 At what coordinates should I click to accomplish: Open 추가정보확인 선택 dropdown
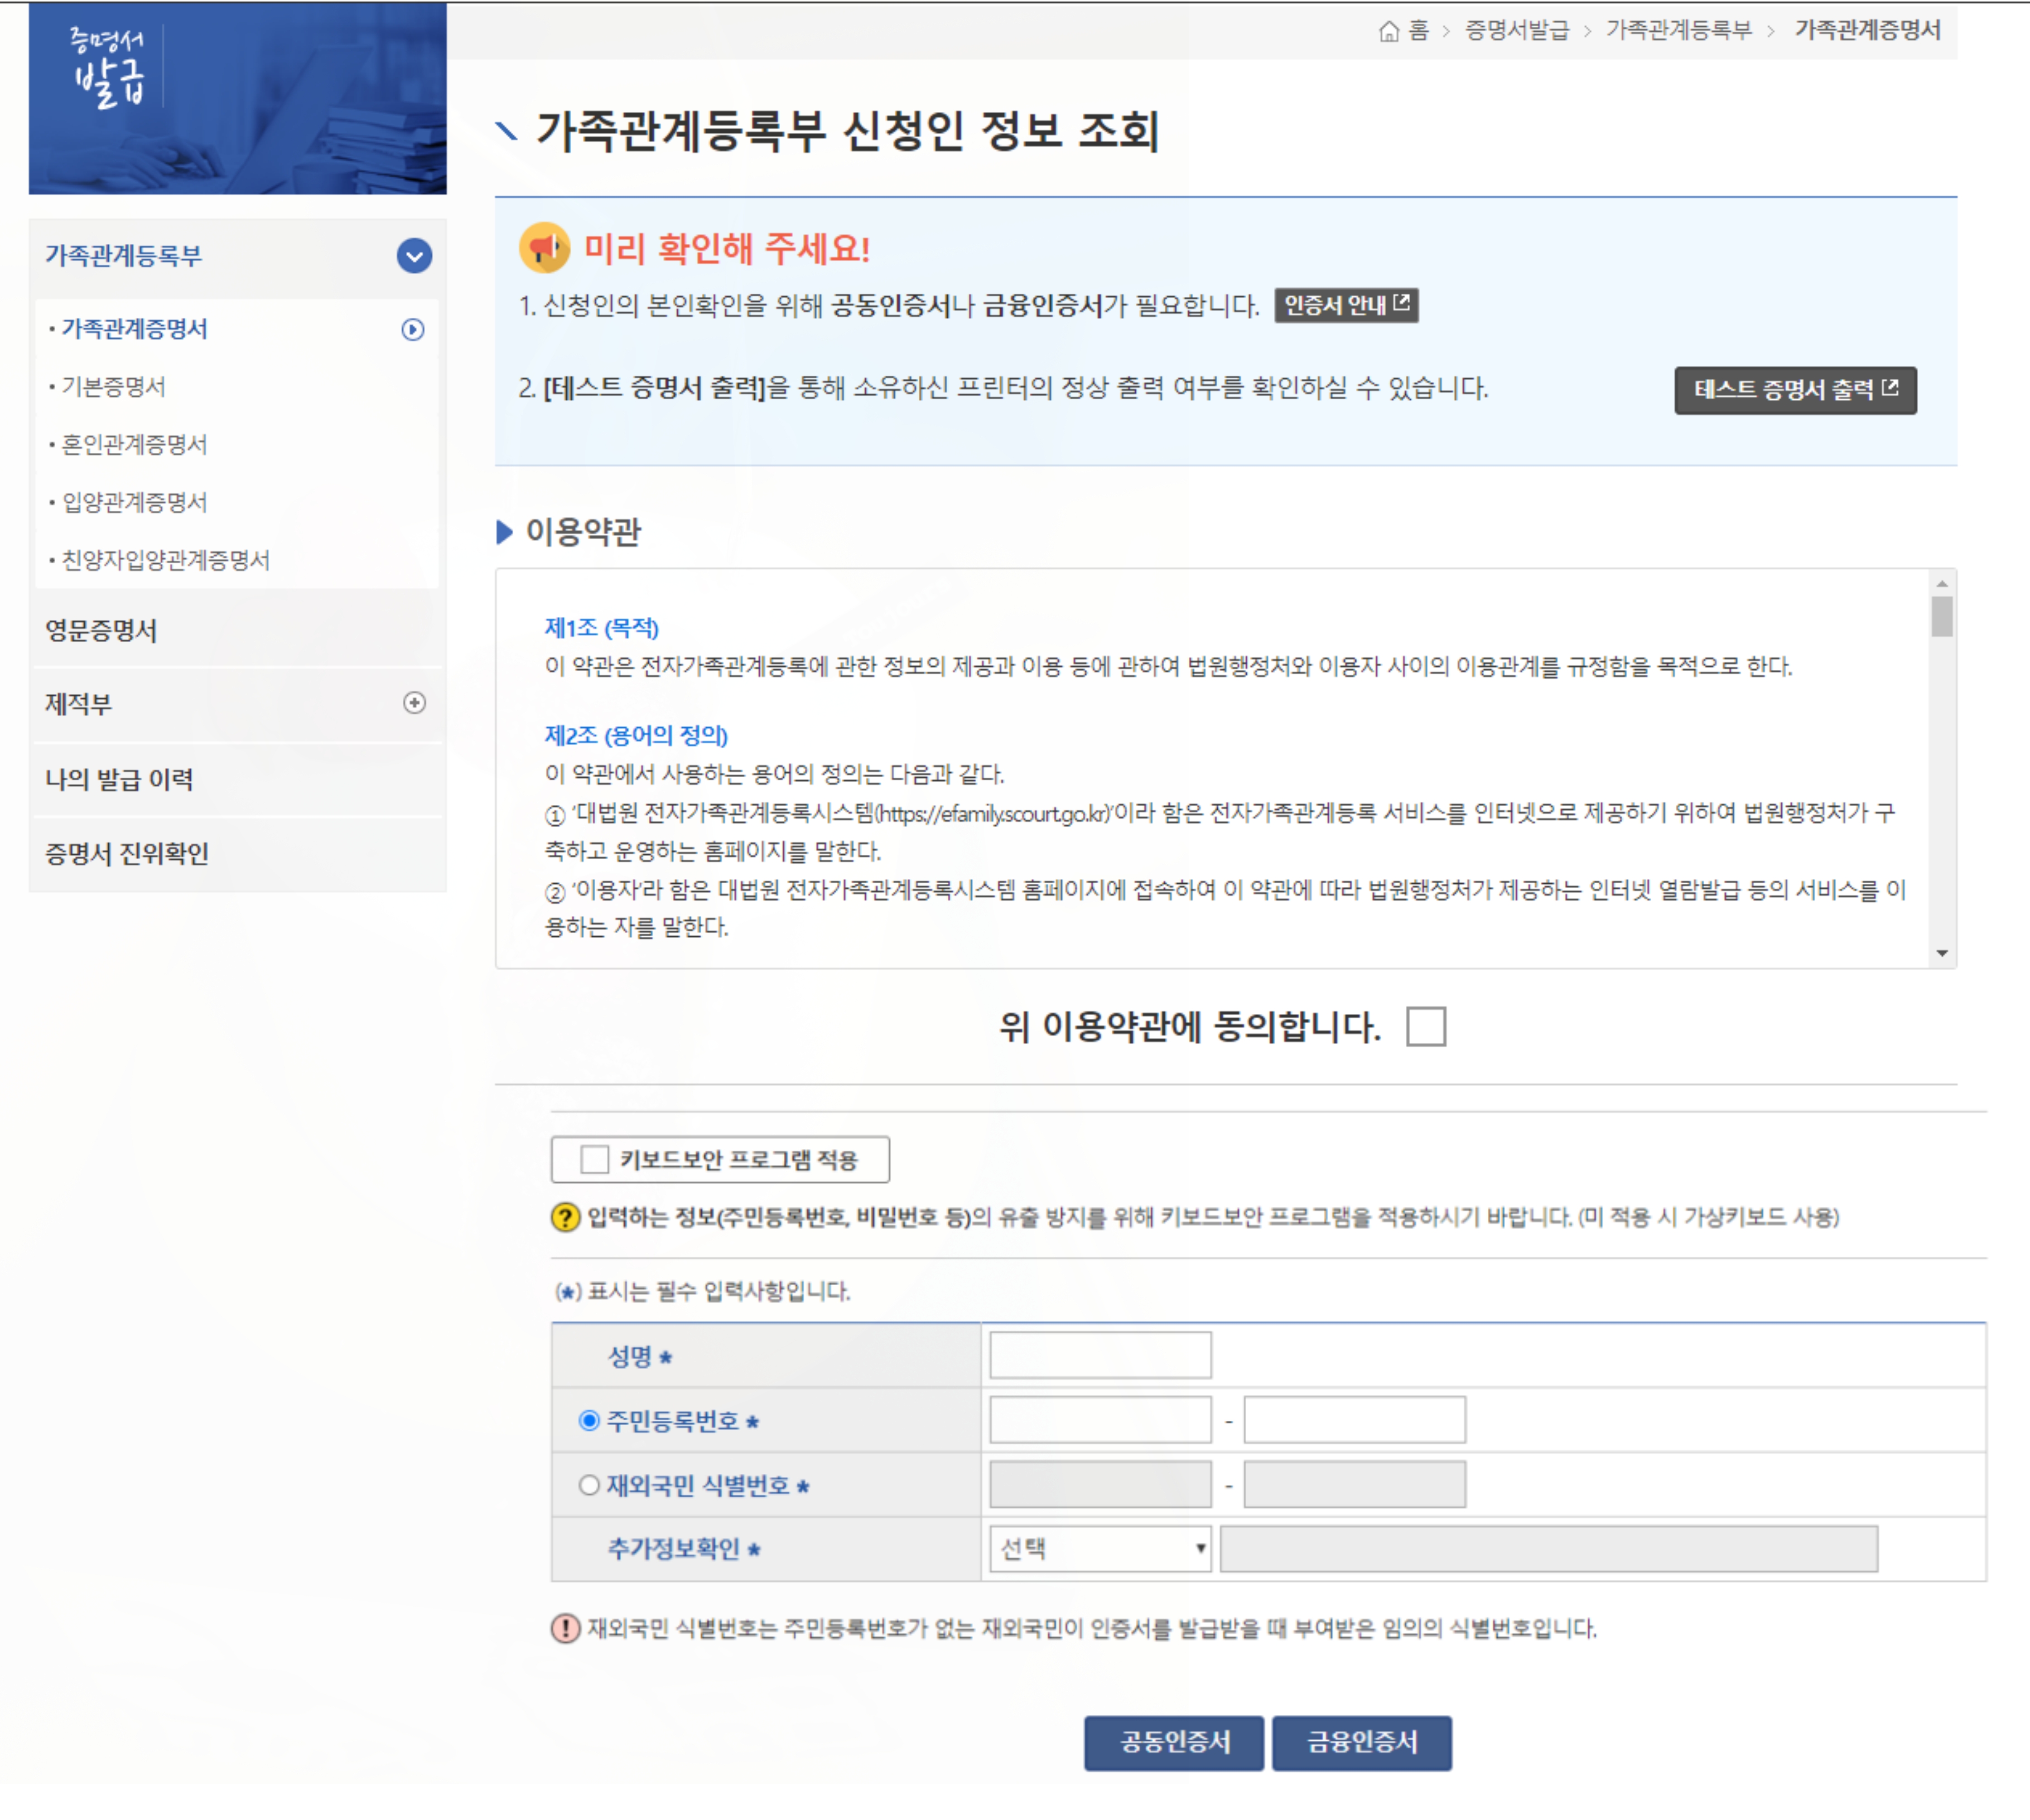[x=1099, y=1549]
